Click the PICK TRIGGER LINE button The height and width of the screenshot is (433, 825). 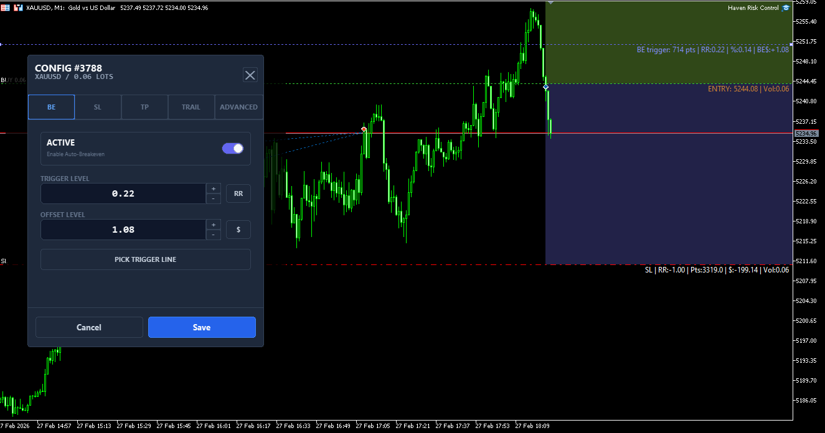[146, 259]
